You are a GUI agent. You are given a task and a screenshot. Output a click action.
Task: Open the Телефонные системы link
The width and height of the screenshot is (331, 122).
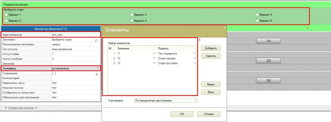pyautogui.click(x=21, y=108)
